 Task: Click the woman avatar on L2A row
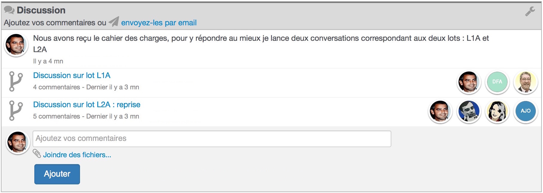point(497,111)
